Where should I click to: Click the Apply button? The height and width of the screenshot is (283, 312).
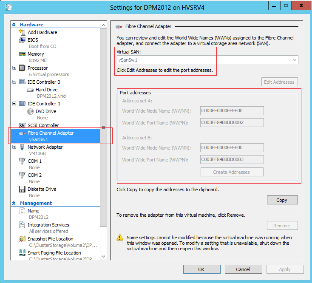click(x=285, y=269)
